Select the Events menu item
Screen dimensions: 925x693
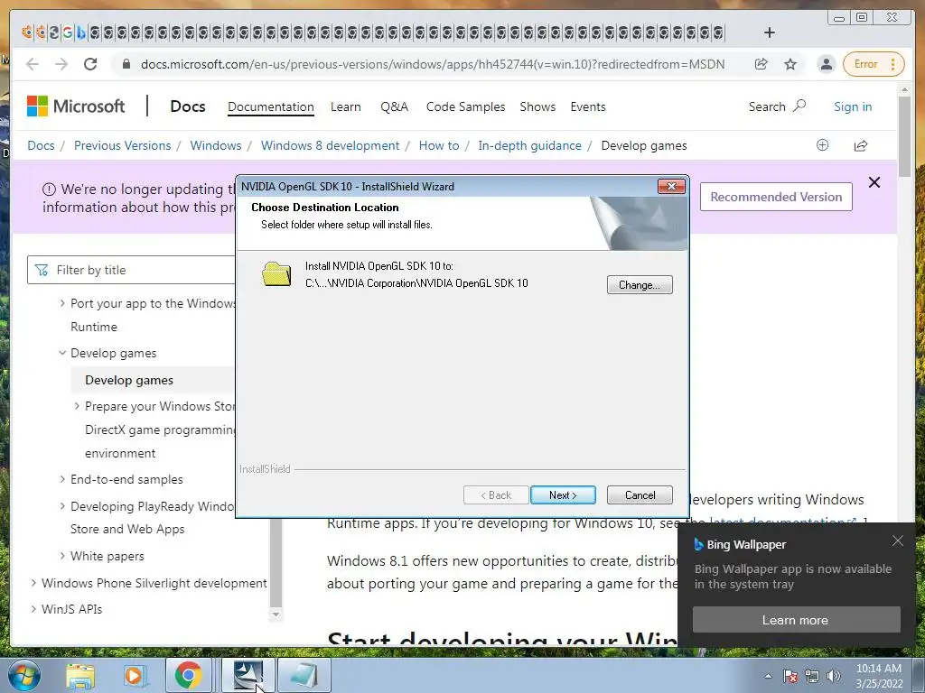[x=587, y=106]
